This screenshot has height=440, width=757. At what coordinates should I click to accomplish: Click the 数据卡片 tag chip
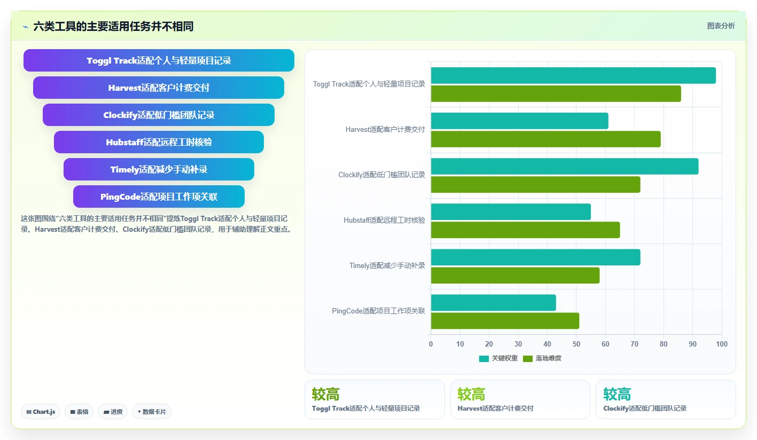(152, 412)
